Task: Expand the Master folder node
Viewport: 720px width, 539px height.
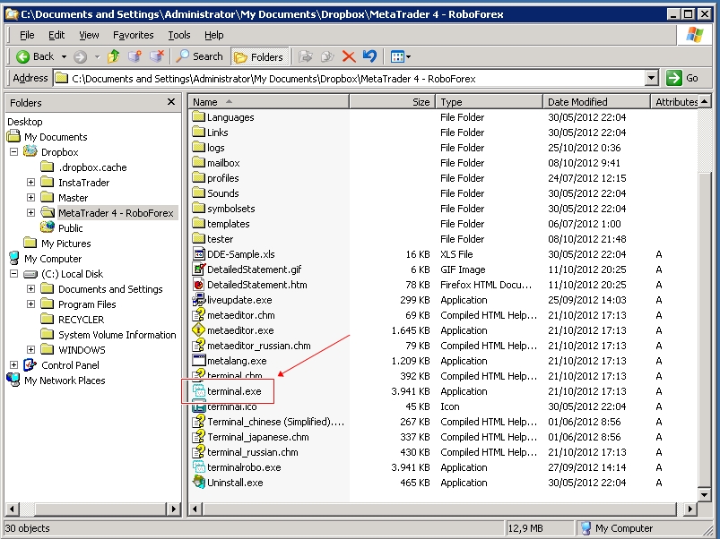Action: click(x=30, y=198)
